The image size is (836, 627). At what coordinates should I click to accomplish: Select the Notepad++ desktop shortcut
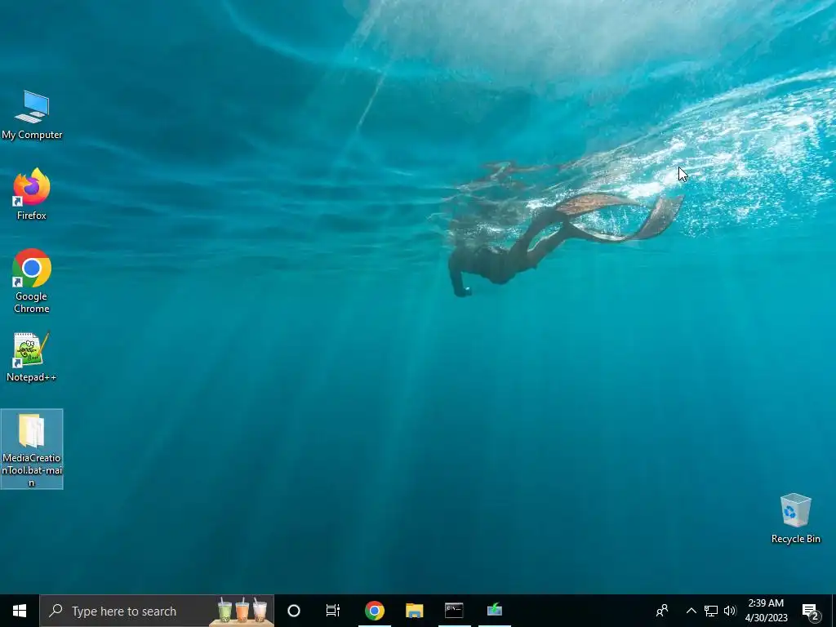[x=32, y=357]
